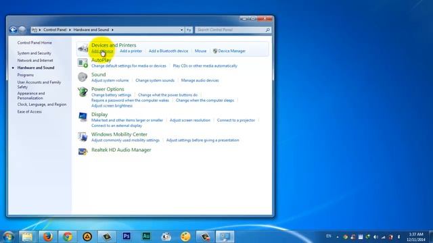Open Clock, Language, and Region

[x=42, y=105]
